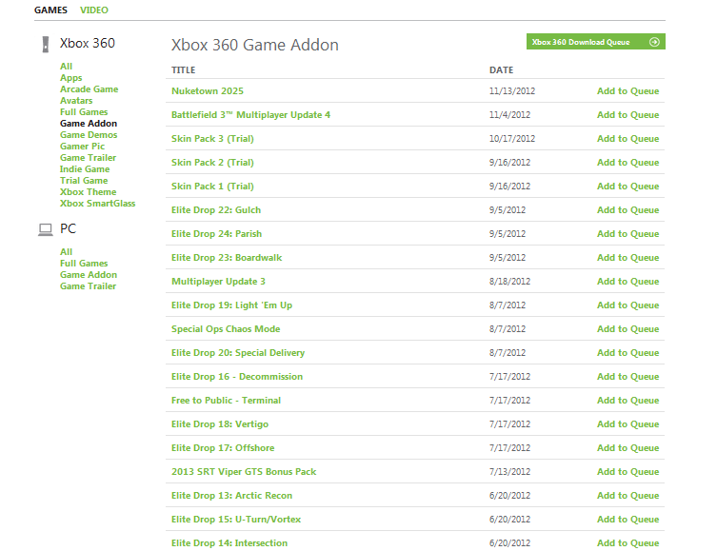
Task: Open Elite Drop 22: Gulch
Action: click(216, 209)
